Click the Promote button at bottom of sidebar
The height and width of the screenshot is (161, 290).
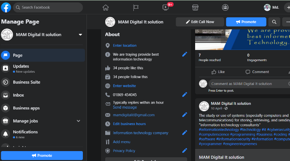[42, 156]
